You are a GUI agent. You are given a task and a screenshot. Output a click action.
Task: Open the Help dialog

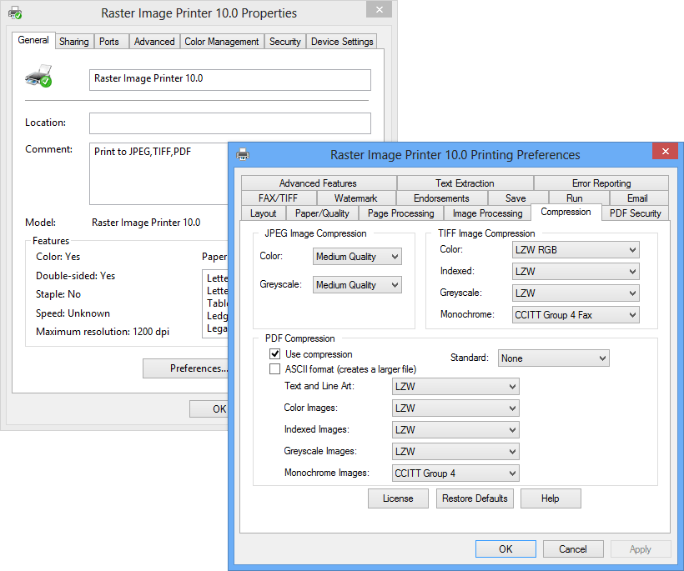[x=551, y=498]
